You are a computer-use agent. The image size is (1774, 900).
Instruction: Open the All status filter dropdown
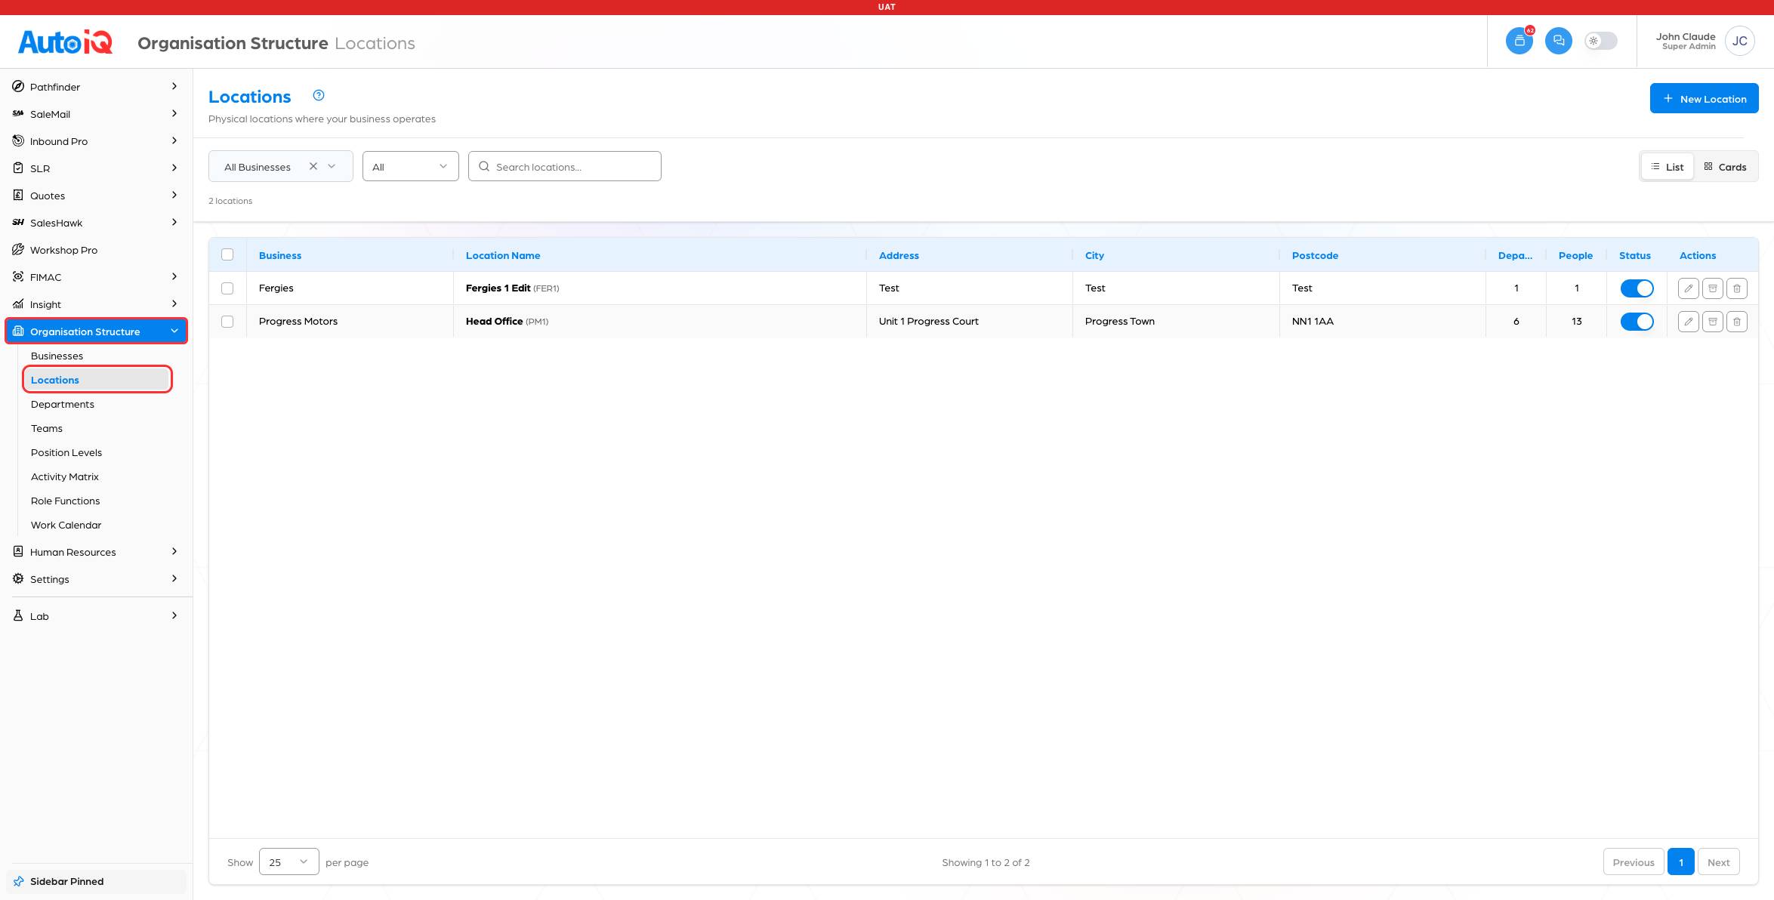coord(410,166)
